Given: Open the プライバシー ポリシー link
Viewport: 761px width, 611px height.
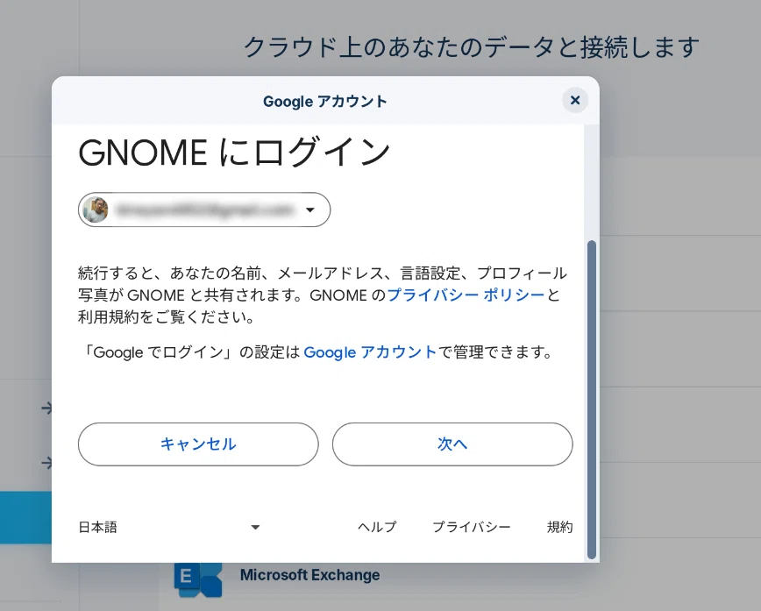Looking at the screenshot, I should coord(466,295).
